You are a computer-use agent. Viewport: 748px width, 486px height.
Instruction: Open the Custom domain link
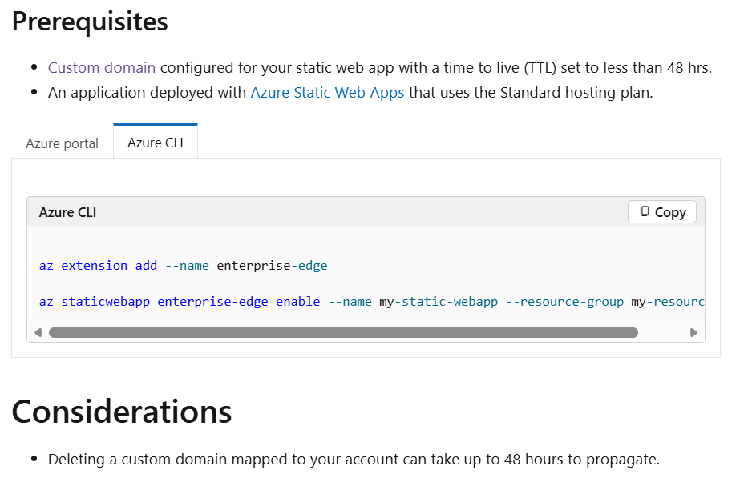click(102, 68)
